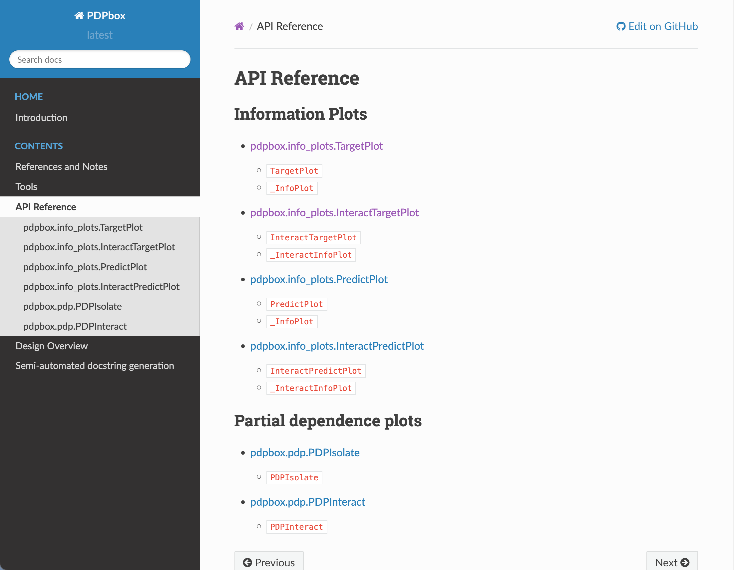
Task: Click the PDPIsolate code link
Action: tap(294, 477)
